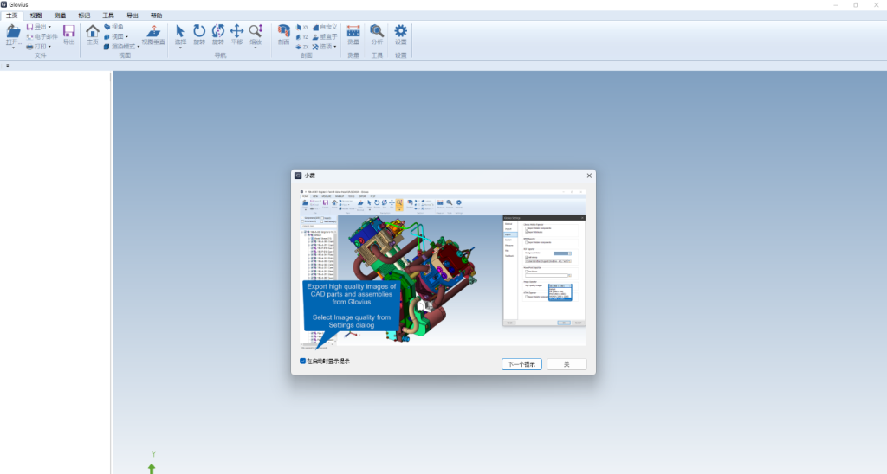The width and height of the screenshot is (887, 474).
Task: Close the tips dialog with X button
Action: coord(588,176)
